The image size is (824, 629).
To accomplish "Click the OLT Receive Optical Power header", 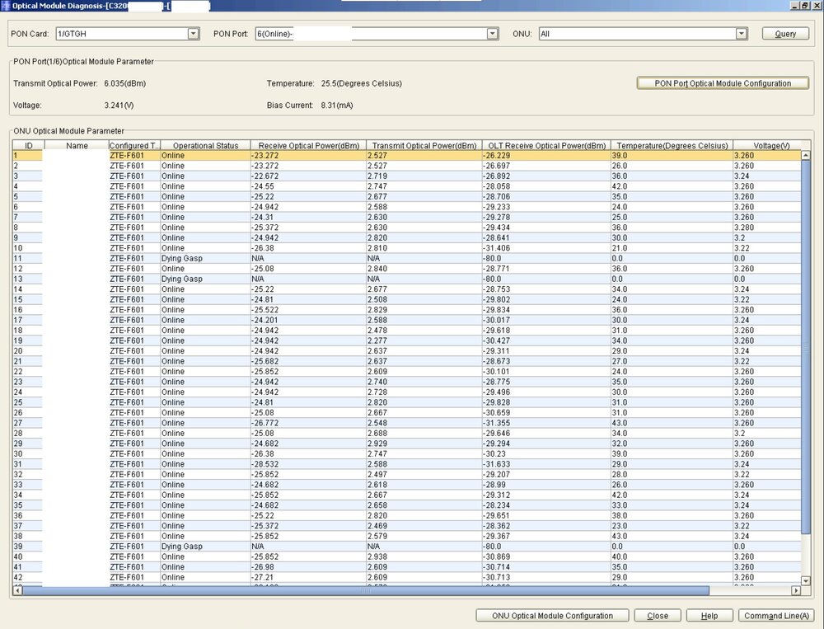I will tap(545, 146).
